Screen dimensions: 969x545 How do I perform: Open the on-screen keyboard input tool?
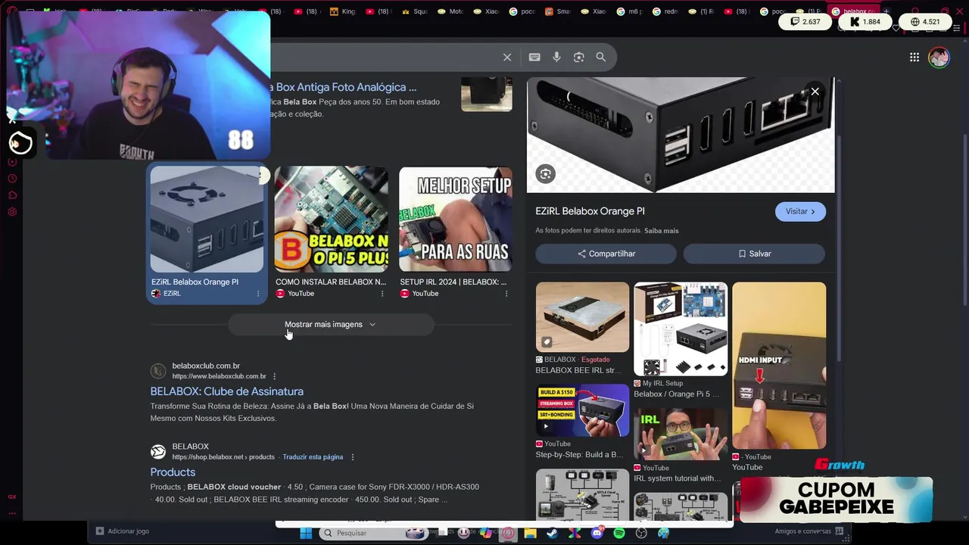(534, 58)
